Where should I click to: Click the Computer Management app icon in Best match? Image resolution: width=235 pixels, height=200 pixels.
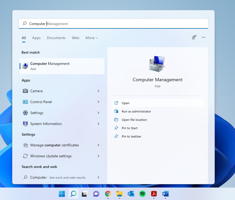[25, 66]
